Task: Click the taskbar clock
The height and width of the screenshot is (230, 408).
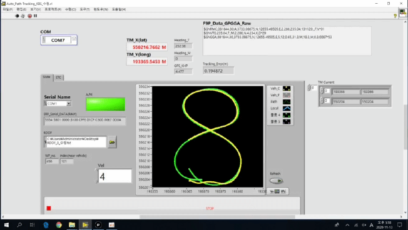Action: point(384,225)
